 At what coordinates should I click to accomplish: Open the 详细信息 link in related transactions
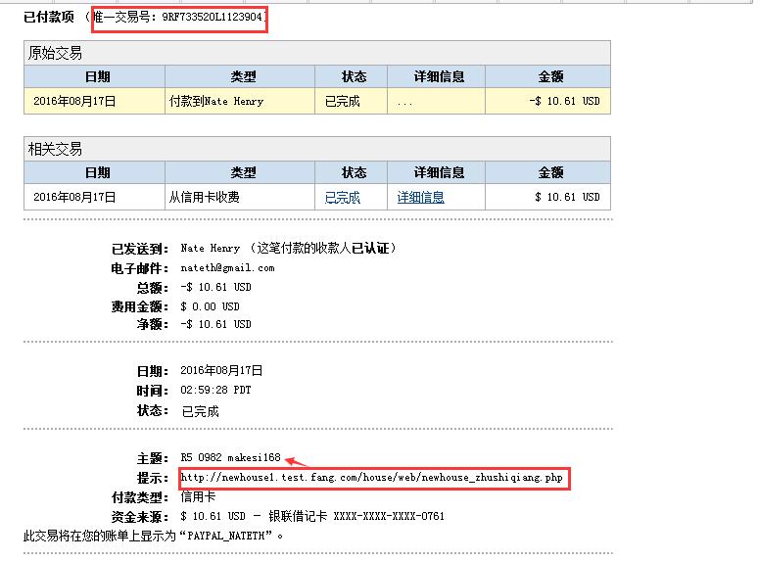420,197
